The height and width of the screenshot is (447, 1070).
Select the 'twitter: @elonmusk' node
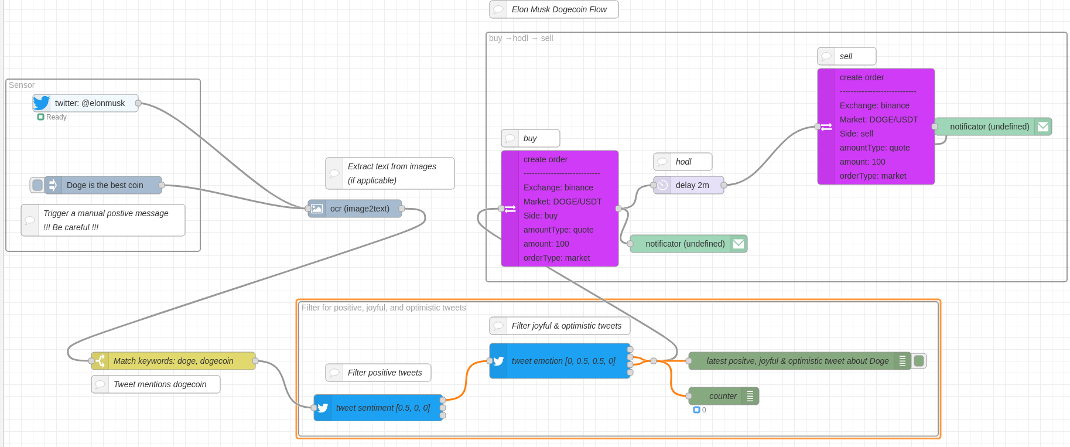coord(86,103)
